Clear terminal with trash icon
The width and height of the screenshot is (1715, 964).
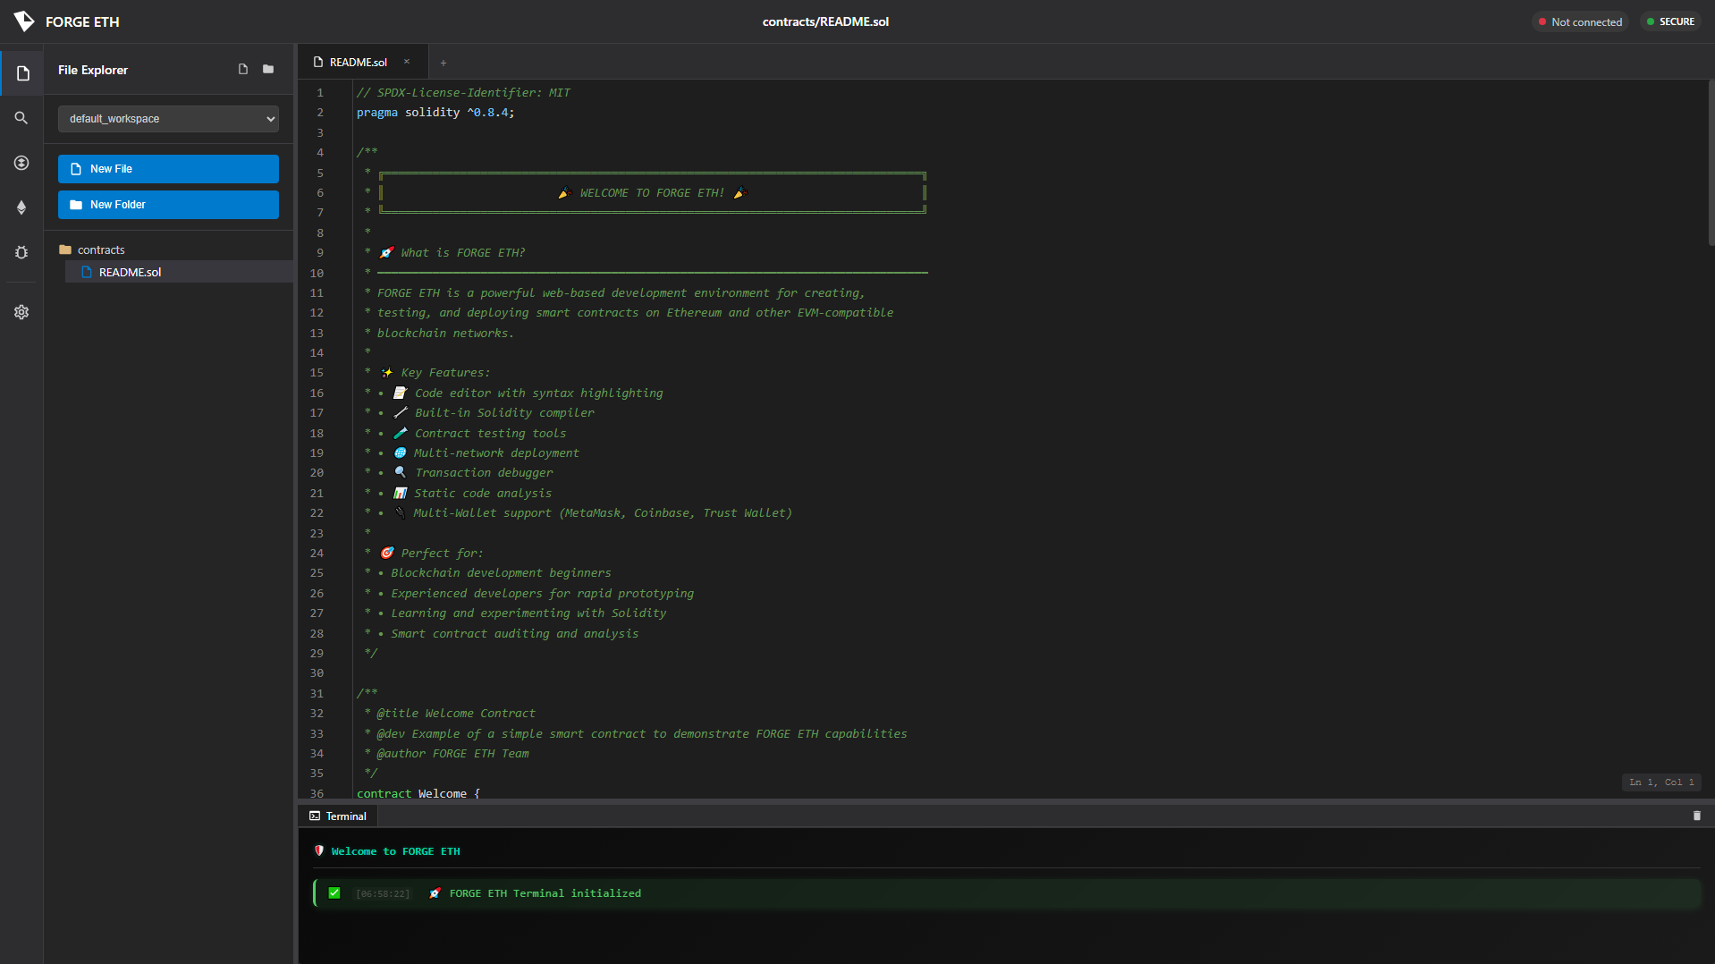click(1697, 816)
